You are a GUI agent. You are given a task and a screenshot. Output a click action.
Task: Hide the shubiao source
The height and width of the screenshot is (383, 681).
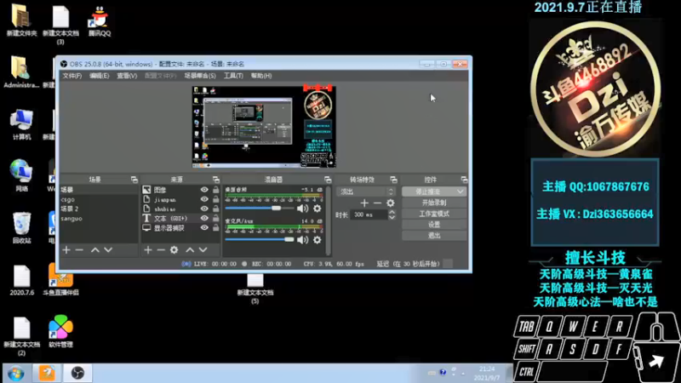coord(204,209)
